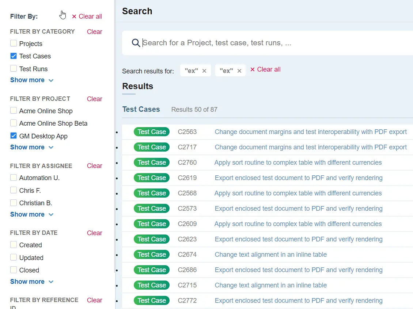Check the Created date checkbox

click(14, 245)
